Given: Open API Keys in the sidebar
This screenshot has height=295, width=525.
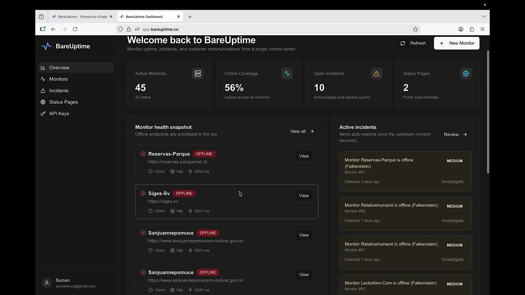Looking at the screenshot, I should (76, 113).
